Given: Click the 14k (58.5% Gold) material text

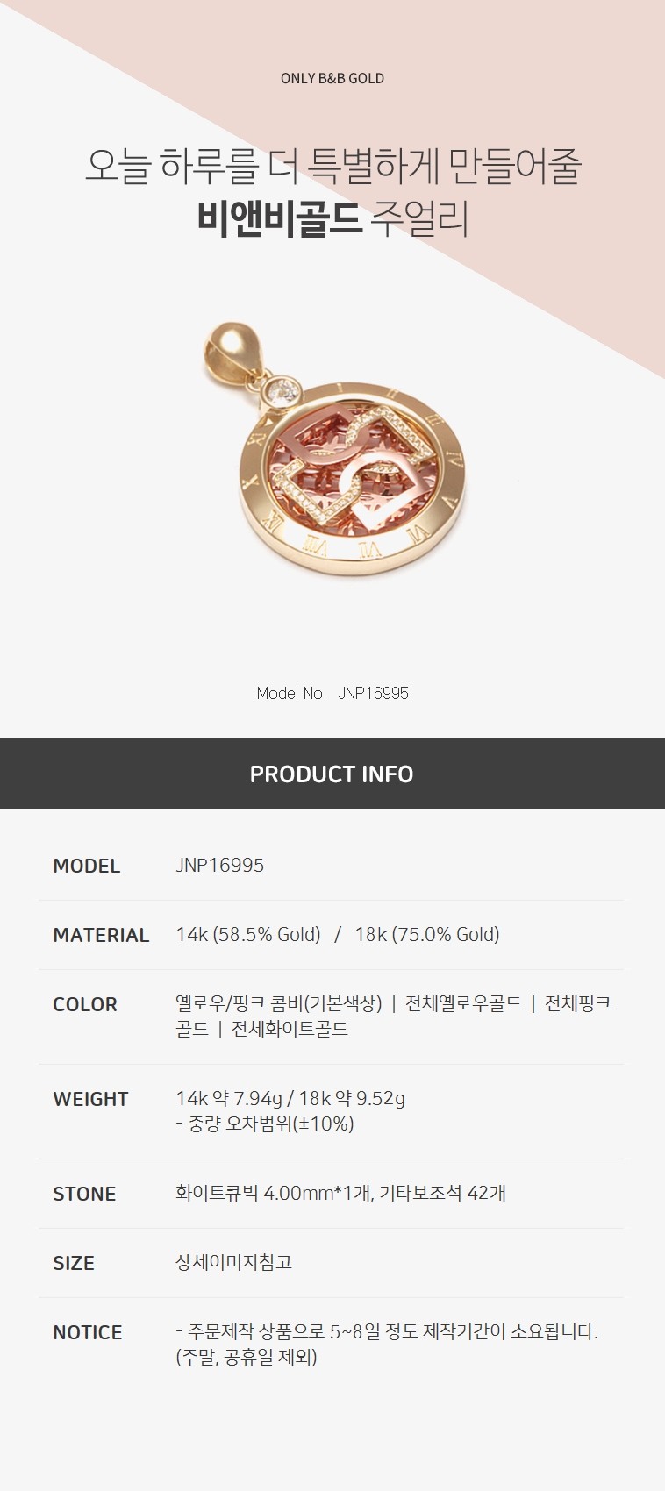Looking at the screenshot, I should click(x=248, y=935).
